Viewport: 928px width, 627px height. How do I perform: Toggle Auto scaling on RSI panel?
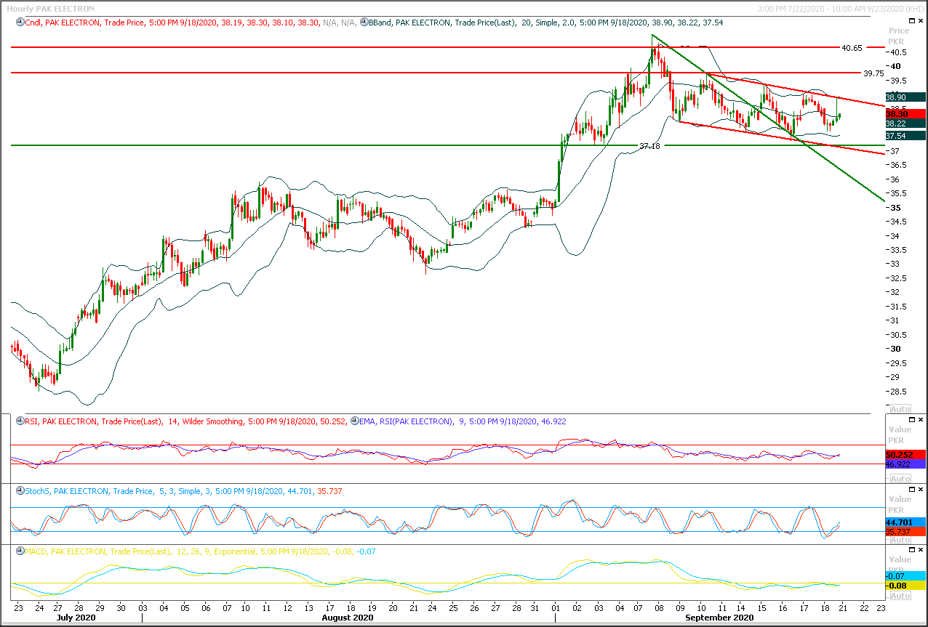[x=900, y=479]
